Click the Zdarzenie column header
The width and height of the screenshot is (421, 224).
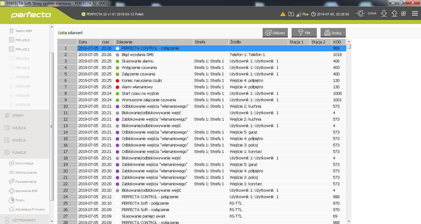154,42
